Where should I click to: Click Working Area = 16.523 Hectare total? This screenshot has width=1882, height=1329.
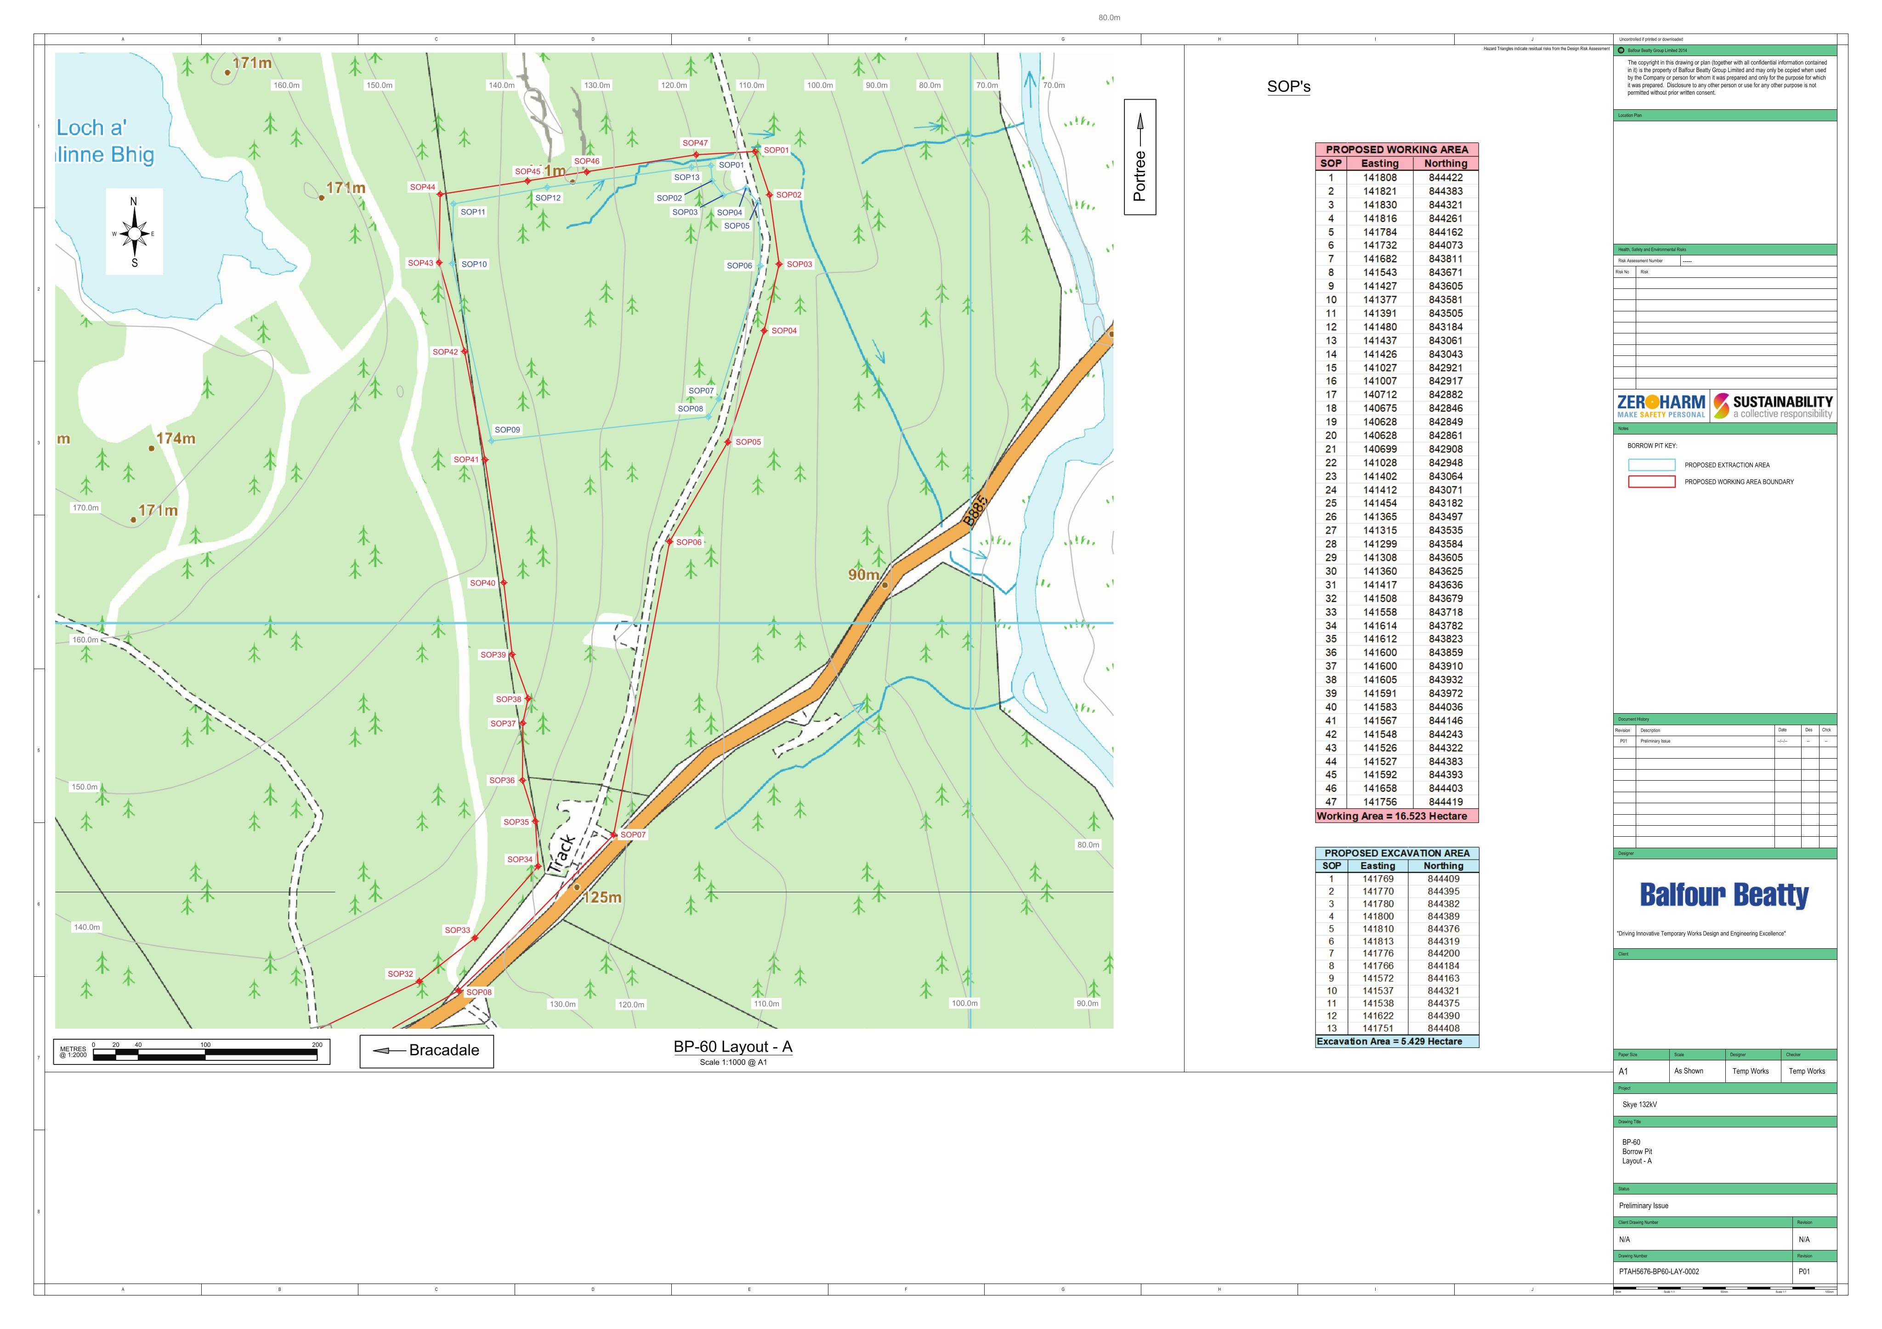(1397, 816)
